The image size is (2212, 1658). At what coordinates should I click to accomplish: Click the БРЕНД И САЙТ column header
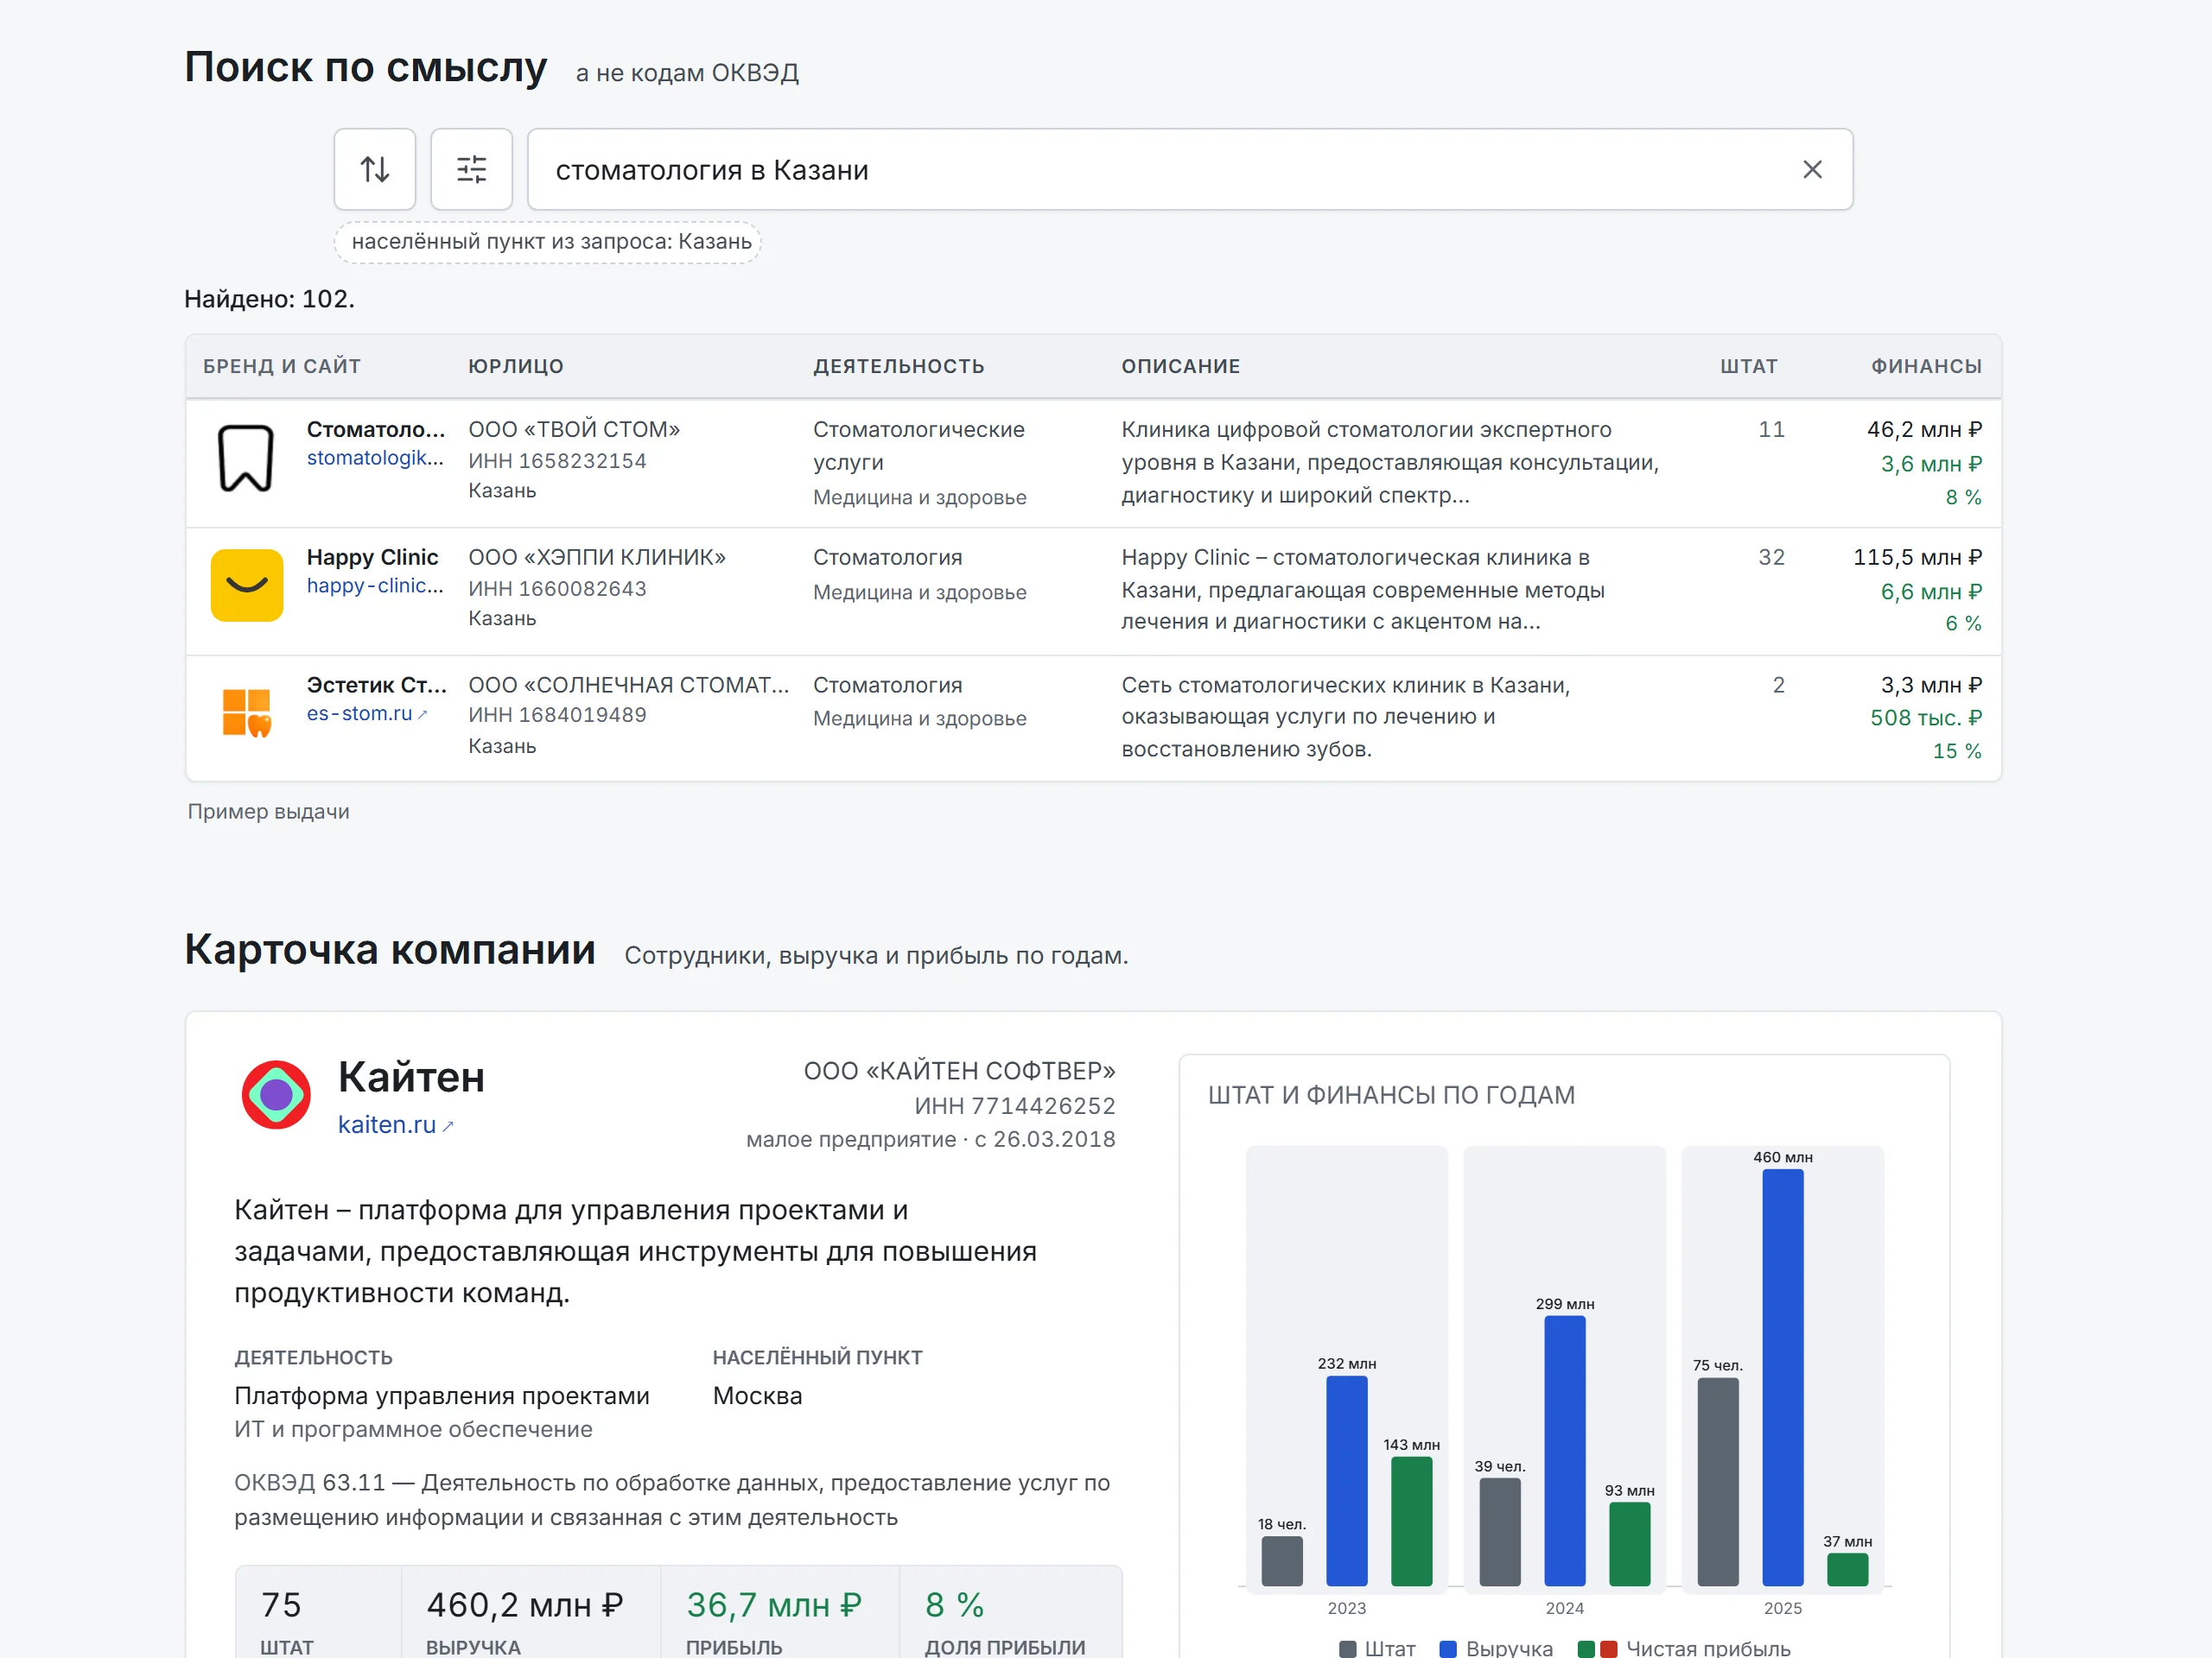point(282,366)
